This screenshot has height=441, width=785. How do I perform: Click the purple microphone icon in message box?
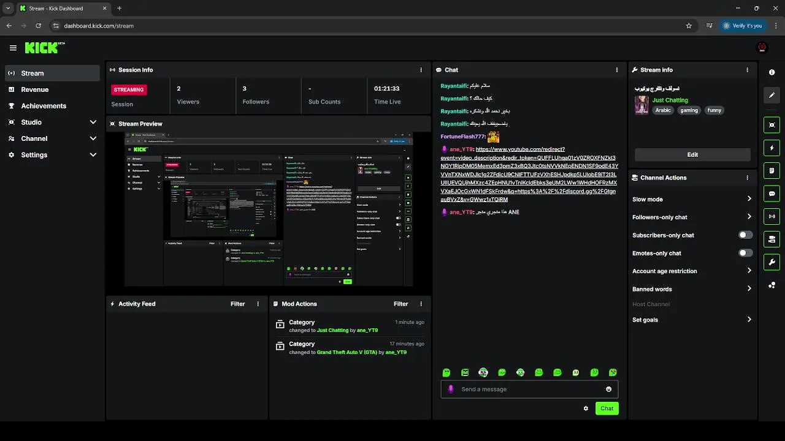click(451, 389)
